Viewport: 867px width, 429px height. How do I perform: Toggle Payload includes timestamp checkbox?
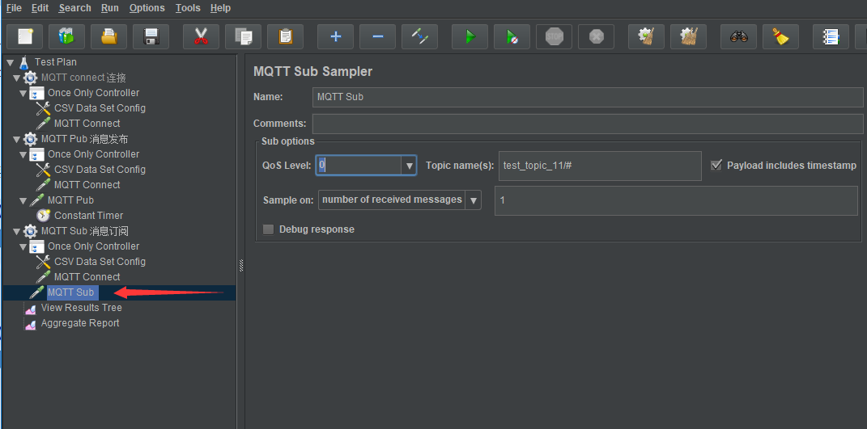coord(716,165)
